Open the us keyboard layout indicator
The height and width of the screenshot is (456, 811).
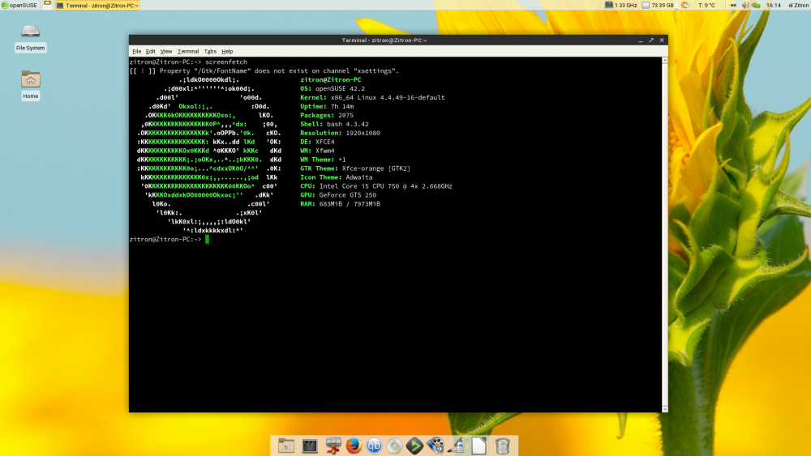733,5
